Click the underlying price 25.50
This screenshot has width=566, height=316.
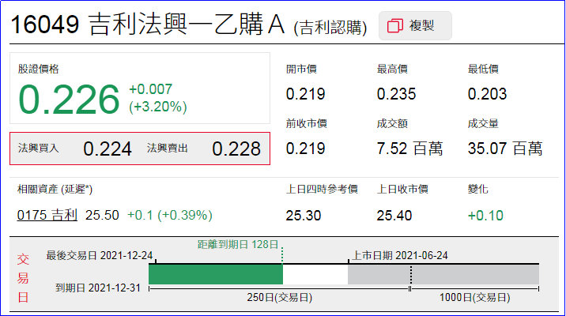coord(102,216)
